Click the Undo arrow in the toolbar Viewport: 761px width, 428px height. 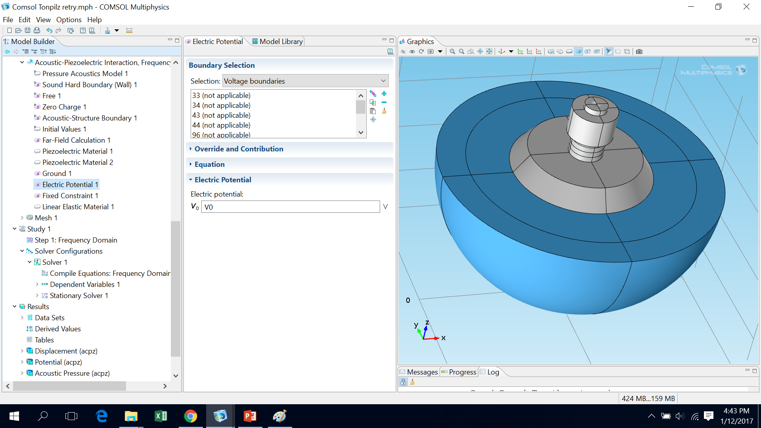(49, 31)
